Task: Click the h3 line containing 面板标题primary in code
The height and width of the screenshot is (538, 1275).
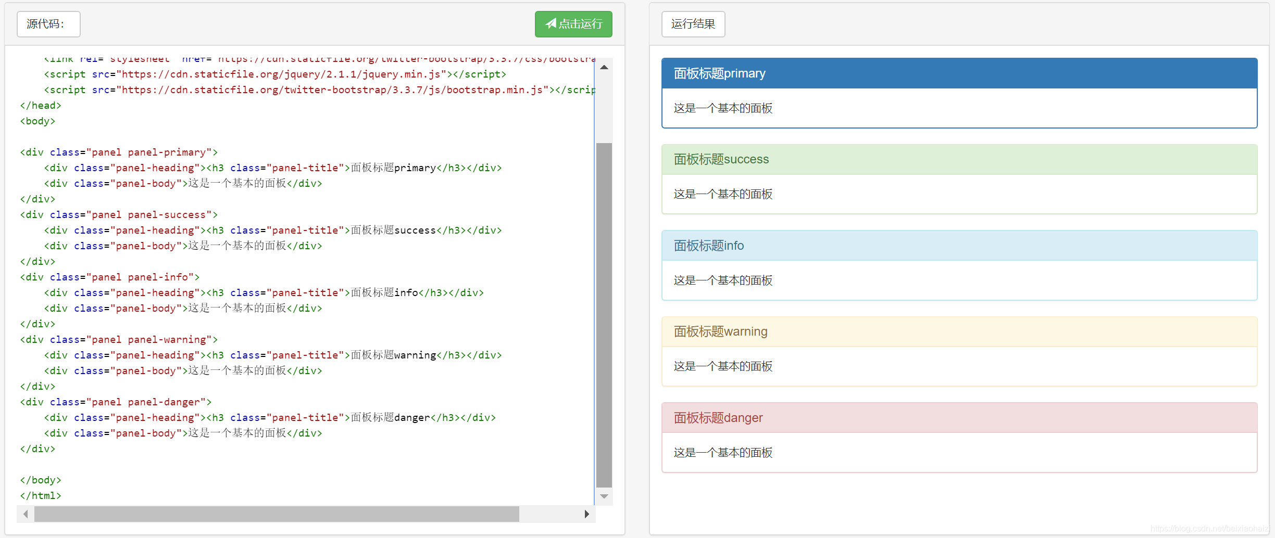Action: coord(273,168)
